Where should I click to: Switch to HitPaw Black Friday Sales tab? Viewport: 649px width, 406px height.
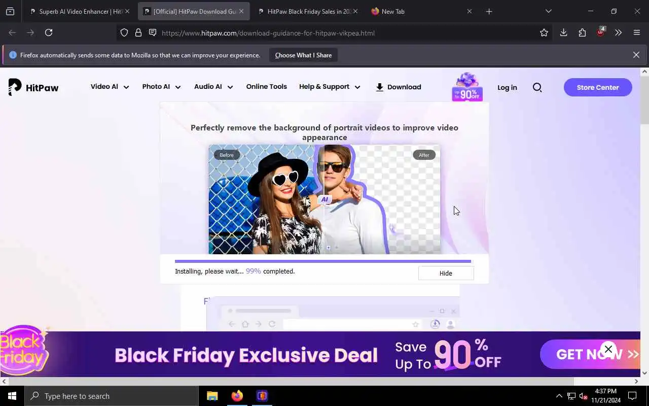click(307, 11)
